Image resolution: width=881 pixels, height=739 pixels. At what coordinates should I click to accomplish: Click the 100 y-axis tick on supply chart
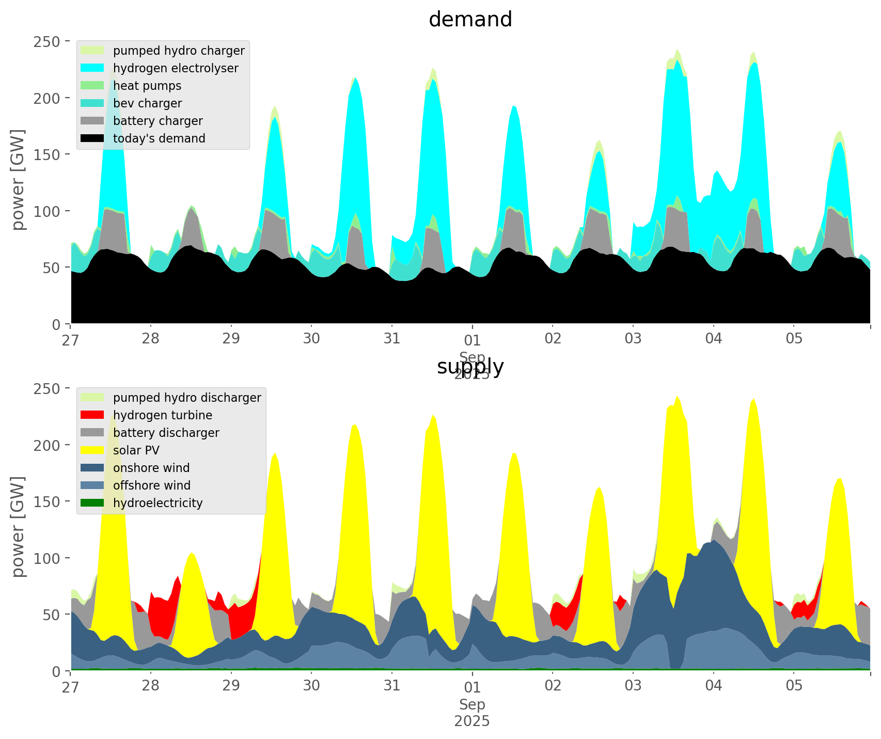click(x=48, y=558)
